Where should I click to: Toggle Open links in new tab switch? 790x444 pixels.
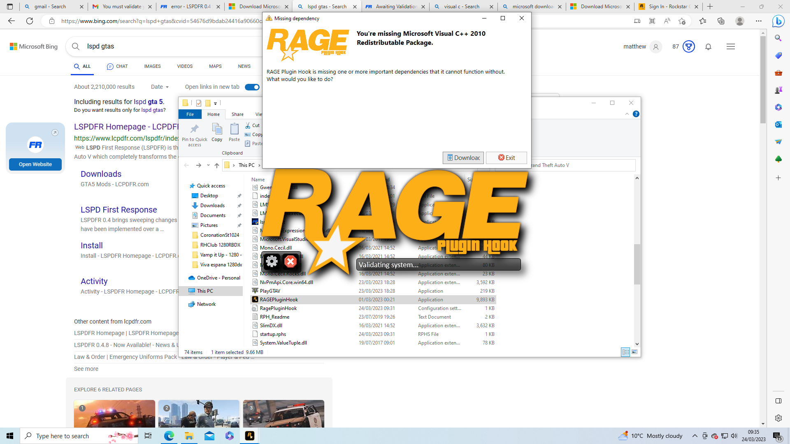pyautogui.click(x=252, y=87)
